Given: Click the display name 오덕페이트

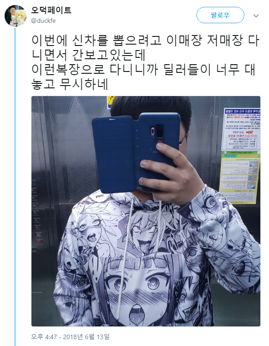Looking at the screenshot, I should [x=51, y=10].
